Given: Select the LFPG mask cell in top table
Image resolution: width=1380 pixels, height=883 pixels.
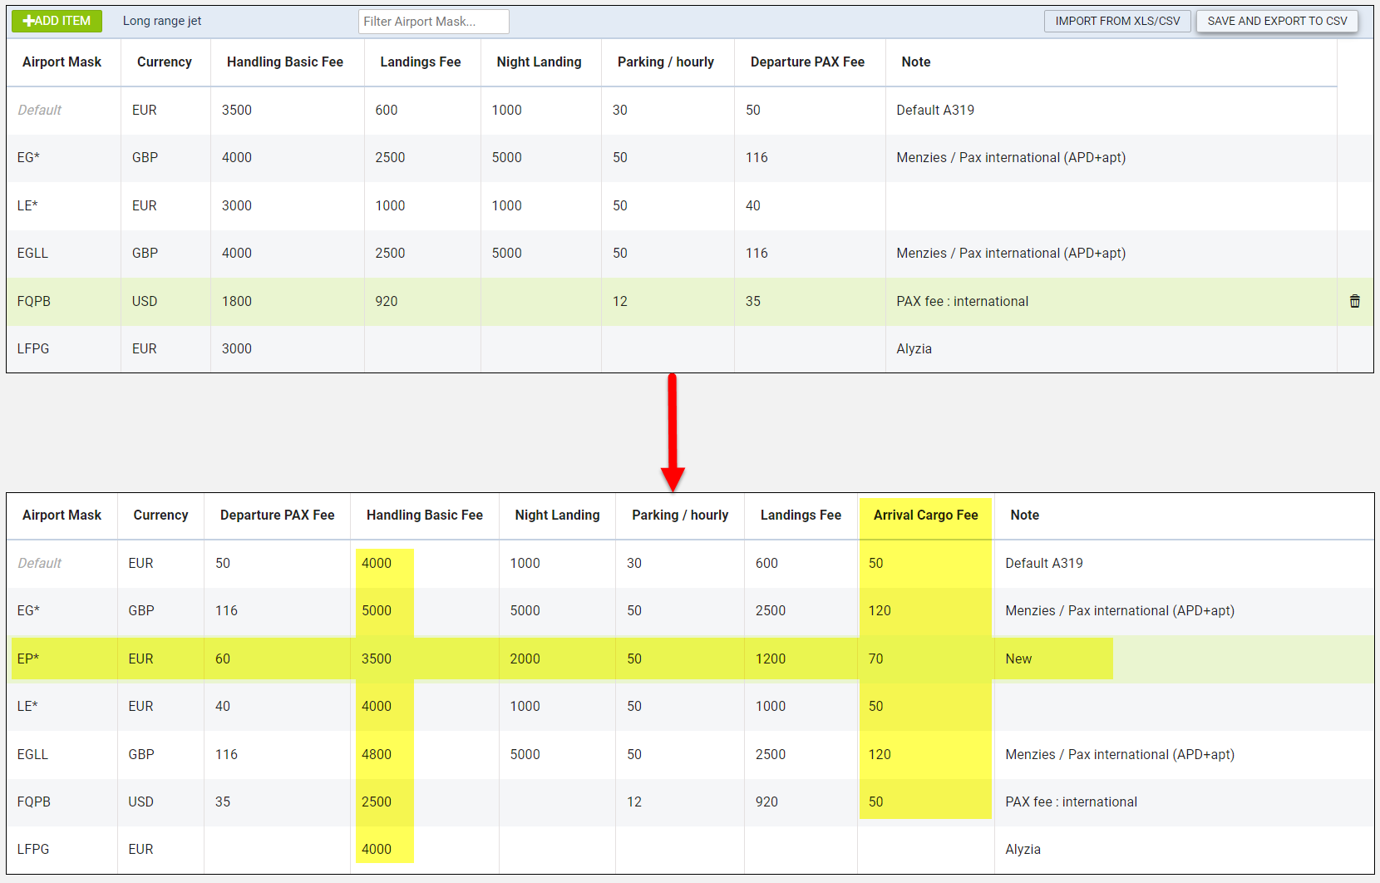Looking at the screenshot, I should 33,348.
